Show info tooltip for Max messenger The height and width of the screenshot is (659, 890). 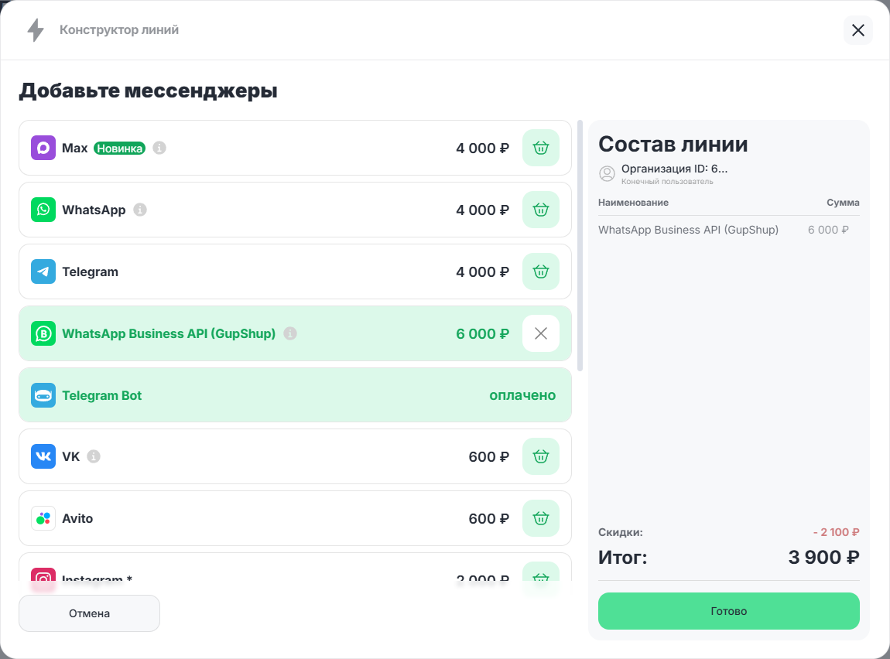159,148
